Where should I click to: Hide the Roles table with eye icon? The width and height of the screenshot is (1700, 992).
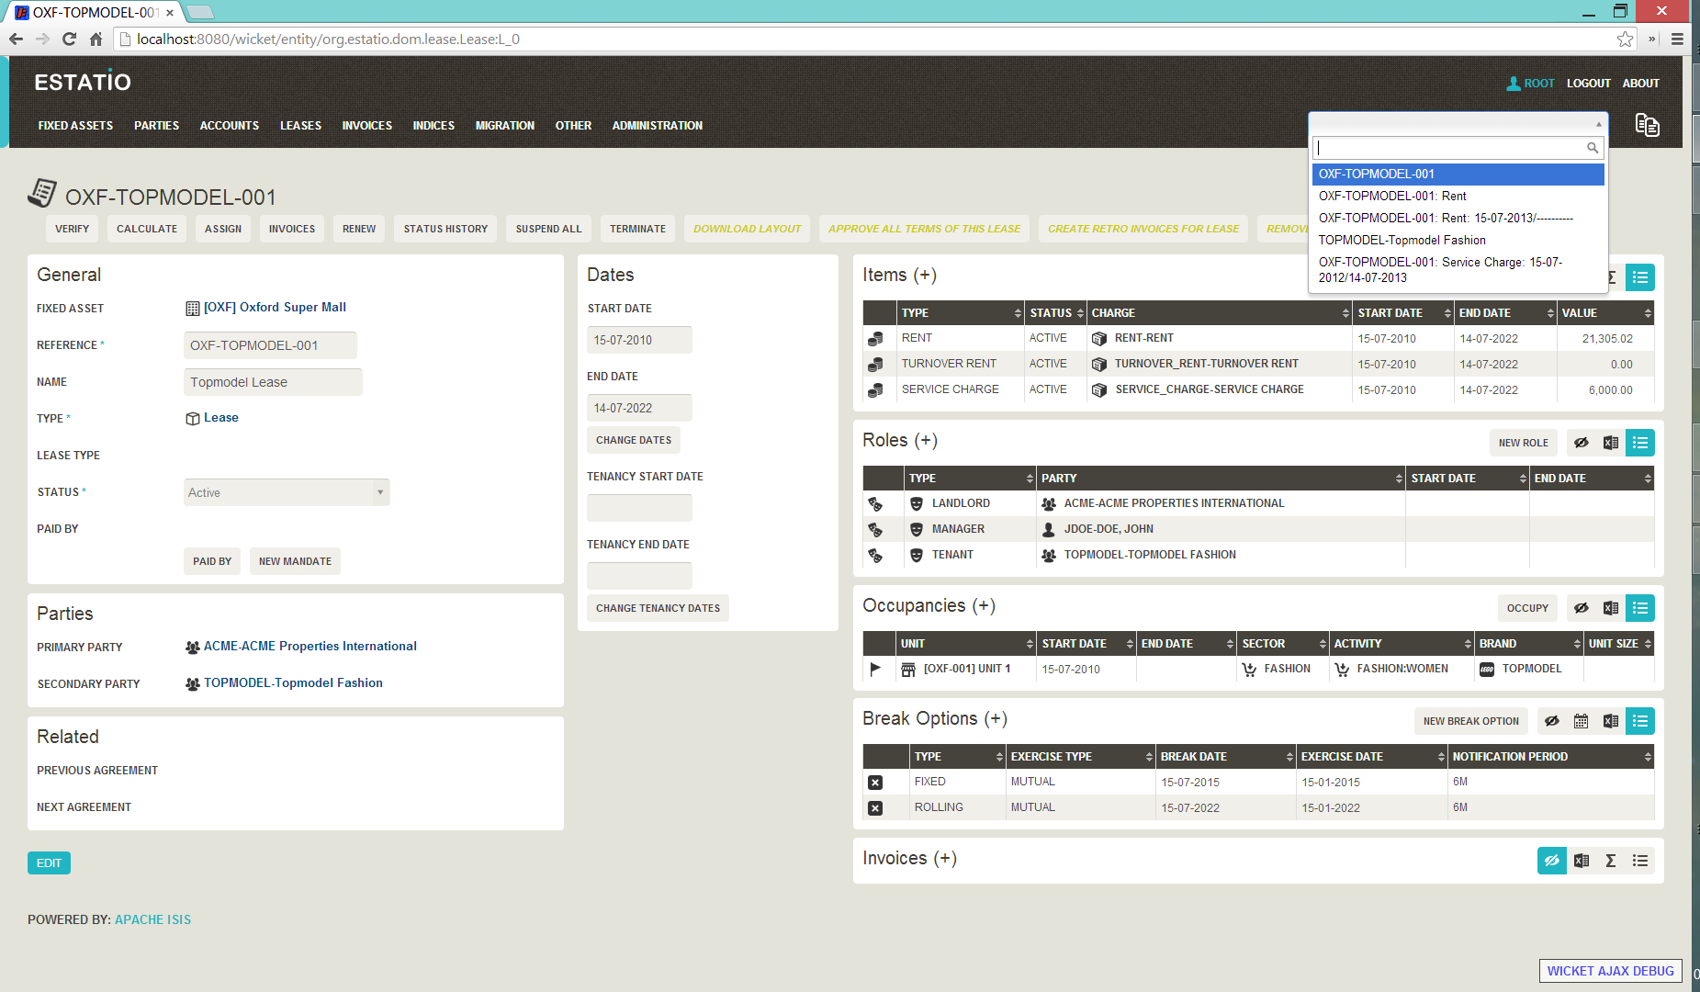tap(1581, 443)
